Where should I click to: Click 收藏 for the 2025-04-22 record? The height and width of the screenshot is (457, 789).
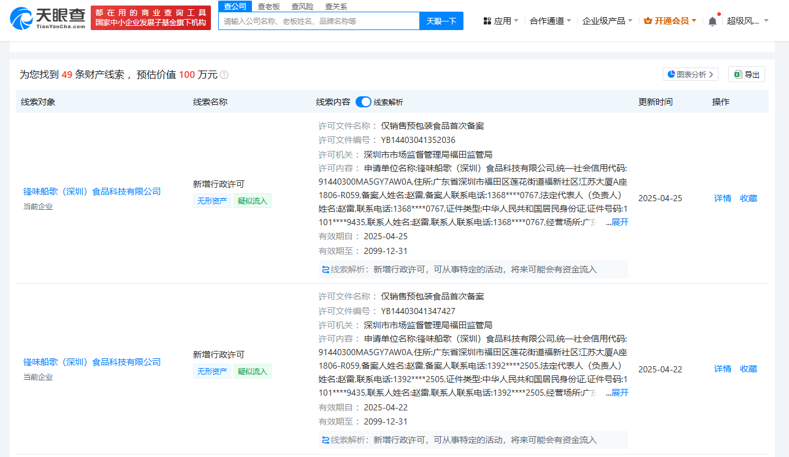(749, 369)
